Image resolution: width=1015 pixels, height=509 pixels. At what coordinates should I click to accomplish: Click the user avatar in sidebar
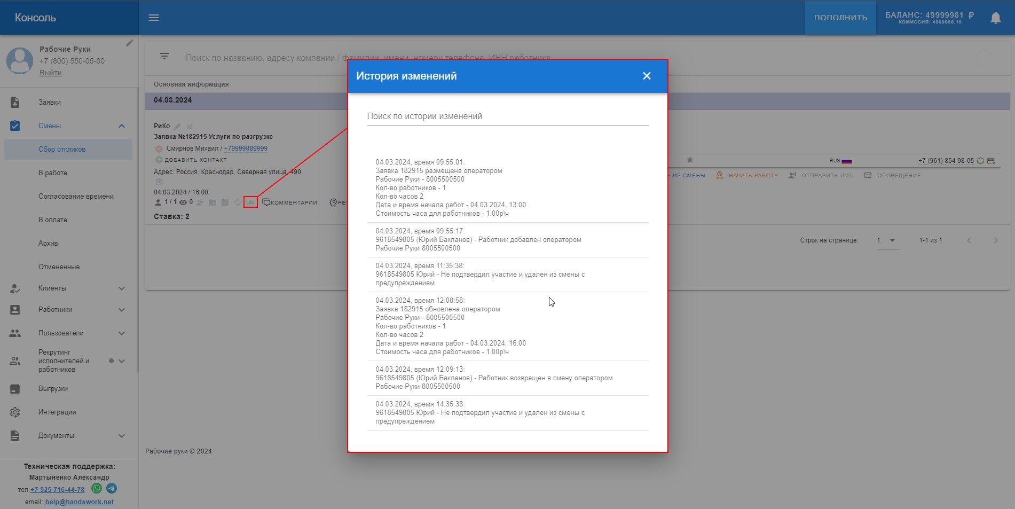click(x=20, y=60)
